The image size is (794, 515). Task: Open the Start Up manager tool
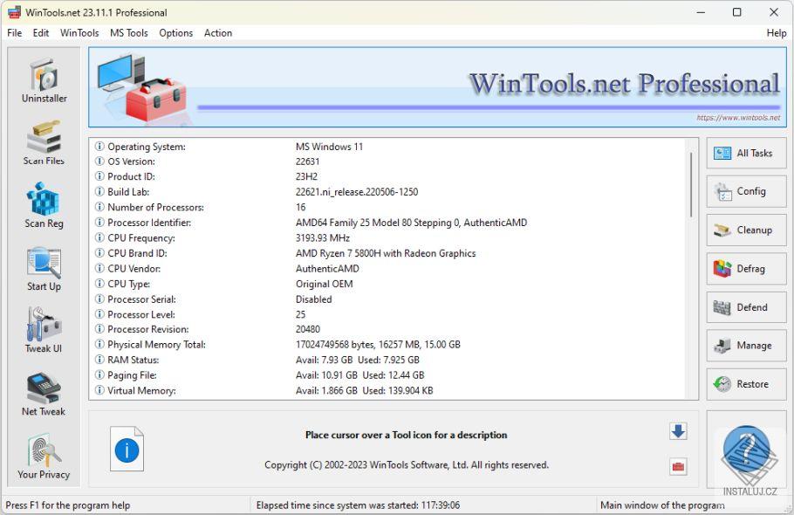[x=42, y=265]
